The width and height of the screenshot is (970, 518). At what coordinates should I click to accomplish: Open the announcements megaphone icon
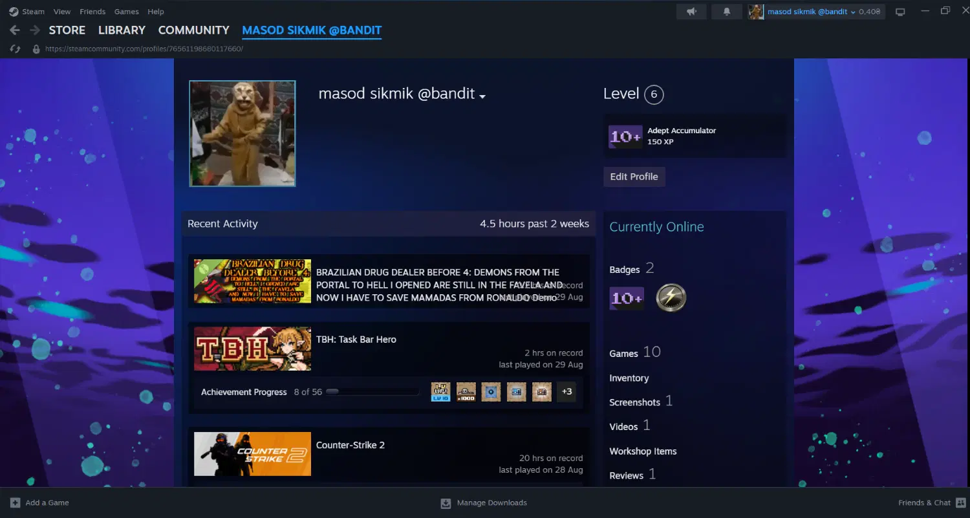point(691,12)
